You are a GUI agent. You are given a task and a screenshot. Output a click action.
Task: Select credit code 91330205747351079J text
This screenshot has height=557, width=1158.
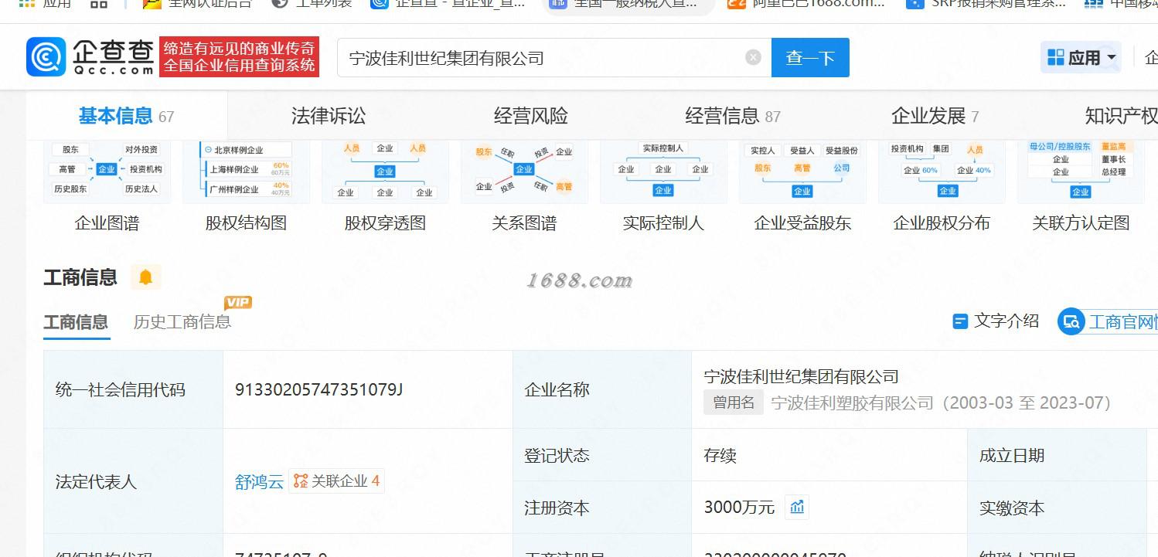pyautogui.click(x=319, y=389)
